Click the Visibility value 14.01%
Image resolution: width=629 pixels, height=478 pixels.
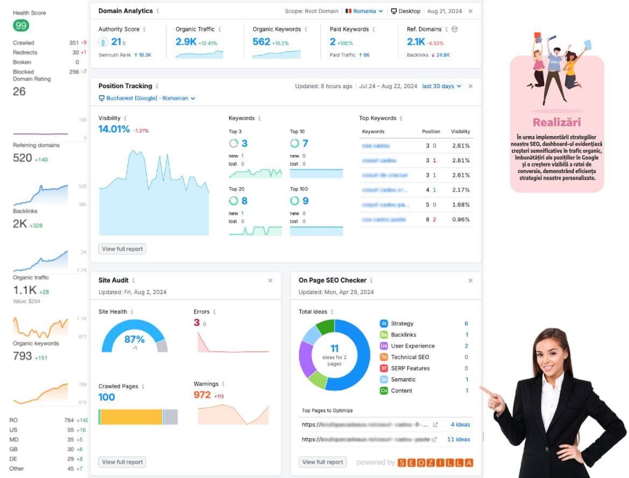tap(114, 129)
